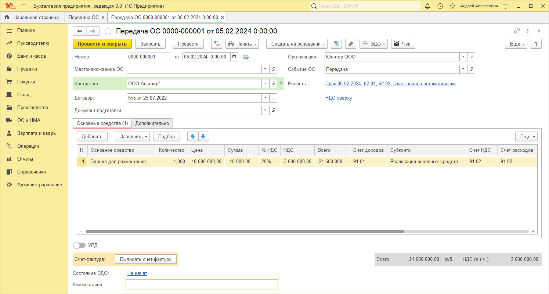Open the Печать dropdown menu
This screenshot has width=549, height=294.
(x=242, y=44)
